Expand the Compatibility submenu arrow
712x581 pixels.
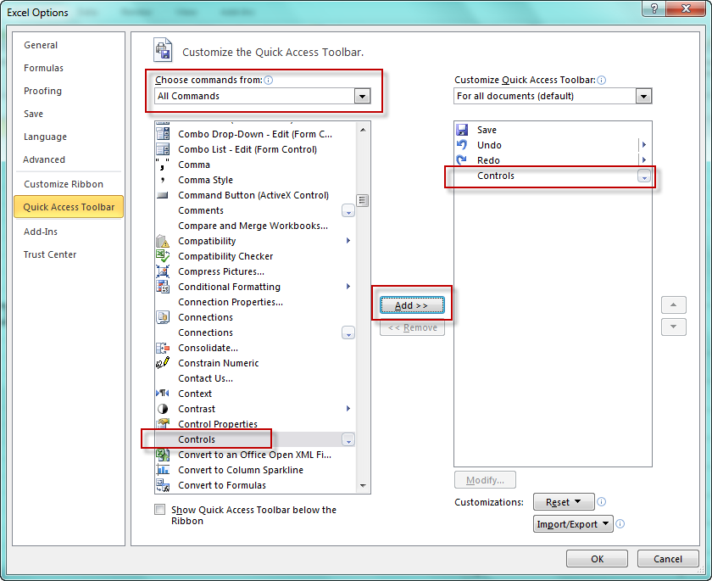348,240
